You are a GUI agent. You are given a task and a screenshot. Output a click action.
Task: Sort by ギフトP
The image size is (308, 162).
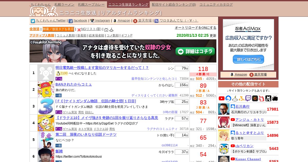[127, 35]
